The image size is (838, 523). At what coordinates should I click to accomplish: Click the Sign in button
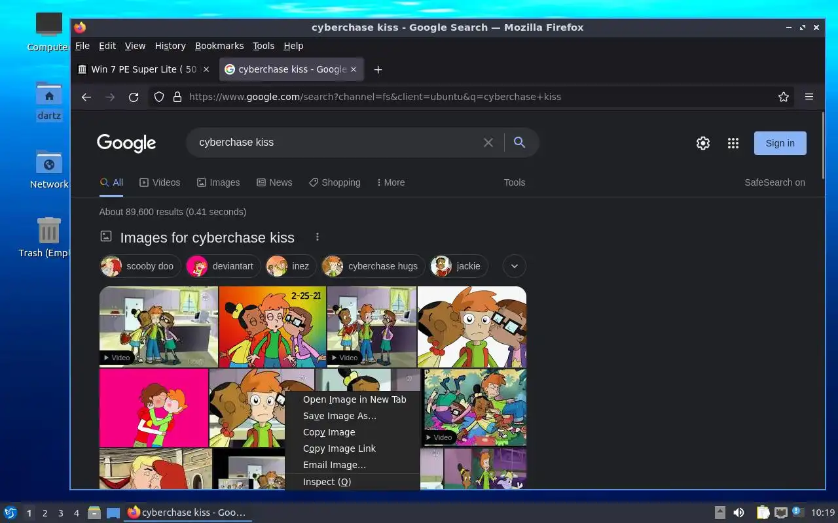click(x=780, y=143)
